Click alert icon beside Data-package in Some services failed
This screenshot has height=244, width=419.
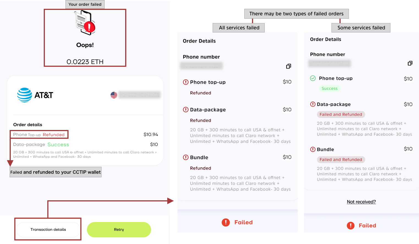point(313,104)
